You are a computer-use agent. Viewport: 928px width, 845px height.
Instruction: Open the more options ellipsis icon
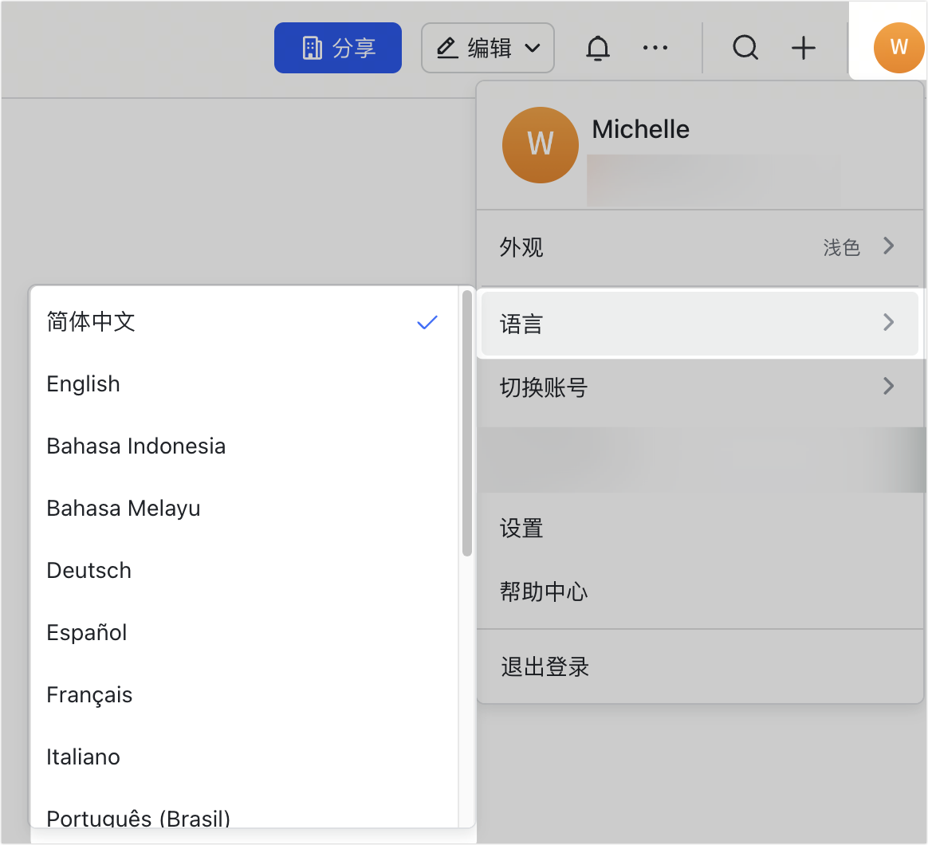pos(655,48)
